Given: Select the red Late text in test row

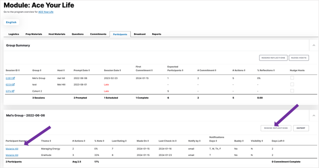Looking at the screenshot, I should click(106, 85).
